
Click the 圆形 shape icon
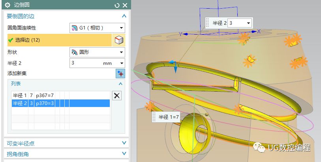coord(75,52)
